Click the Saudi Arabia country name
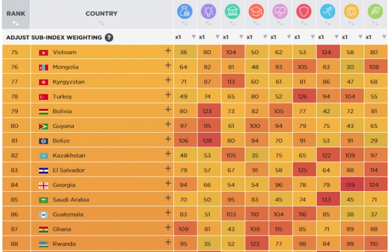The width and height of the screenshot is (390, 252). click(x=71, y=200)
